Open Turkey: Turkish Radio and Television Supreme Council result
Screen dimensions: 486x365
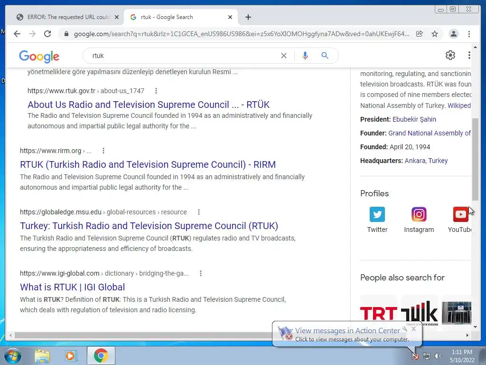coord(149,226)
